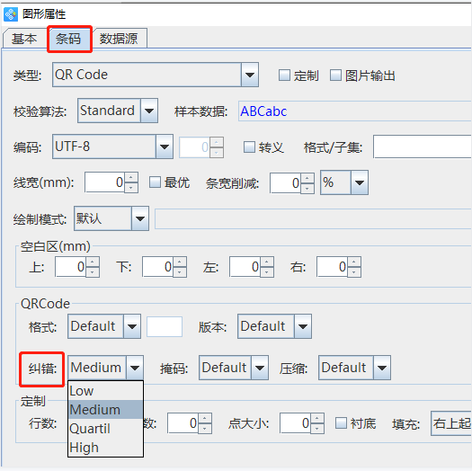Decrease 空白区 右 margin with down arrow
This screenshot has width=472, height=471.
click(x=354, y=272)
